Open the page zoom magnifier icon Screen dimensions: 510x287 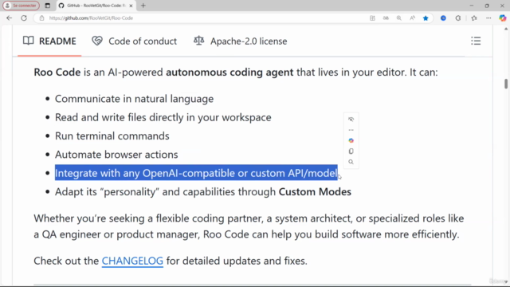pos(398,18)
